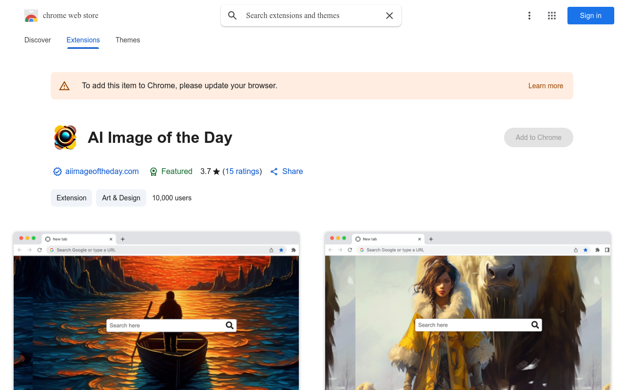Select the Art & Design category chip

(x=121, y=198)
